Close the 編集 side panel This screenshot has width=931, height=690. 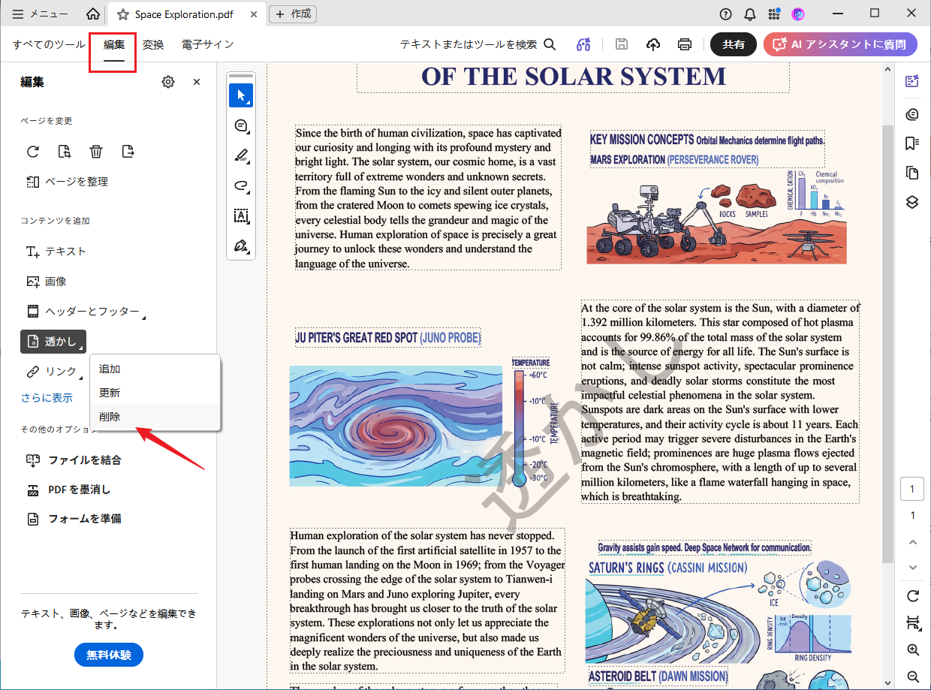tap(197, 82)
